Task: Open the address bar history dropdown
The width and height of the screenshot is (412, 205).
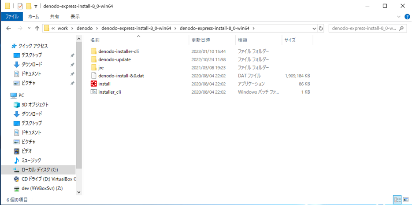Action: [x=313, y=28]
